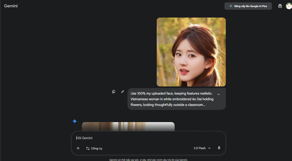Click the Gemini sparkle icon beside the response
Viewport: 292px width, 161px height.
coord(74,121)
